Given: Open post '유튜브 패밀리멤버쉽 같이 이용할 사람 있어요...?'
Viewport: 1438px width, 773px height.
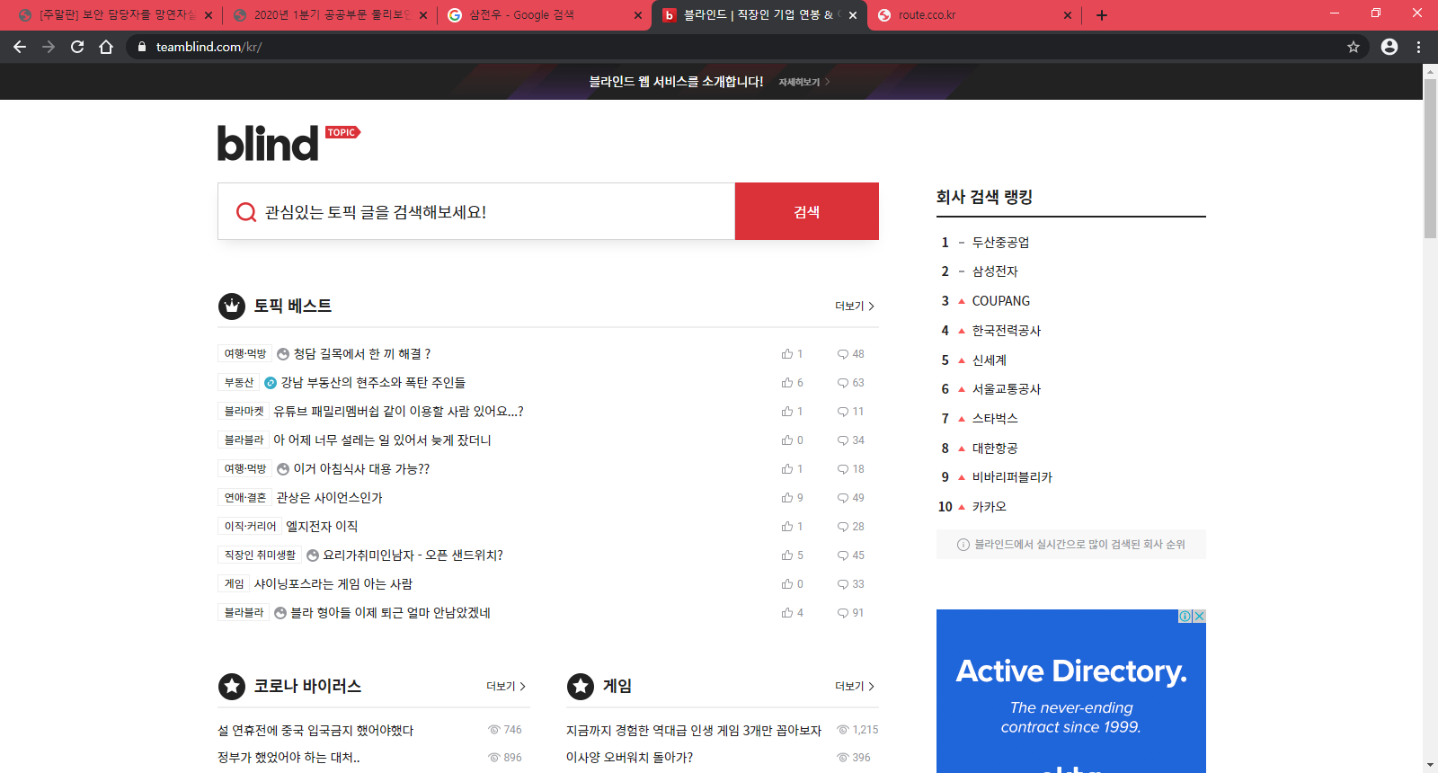Looking at the screenshot, I should (x=398, y=412).
